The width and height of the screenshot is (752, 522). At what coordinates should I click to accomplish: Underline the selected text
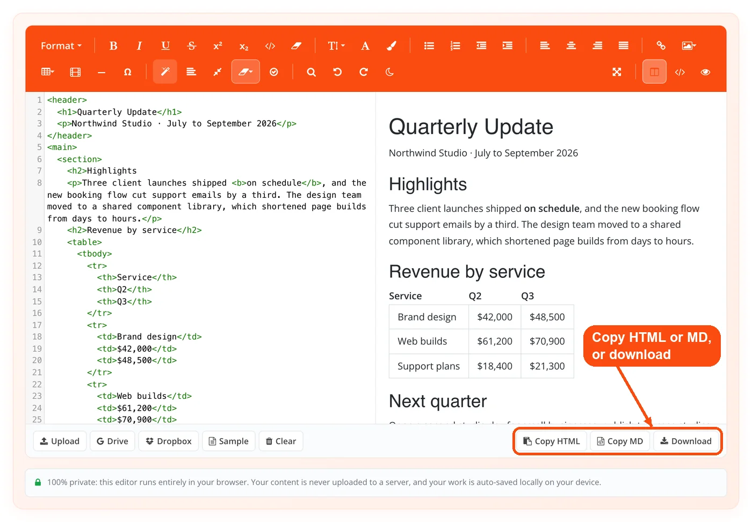[165, 46]
